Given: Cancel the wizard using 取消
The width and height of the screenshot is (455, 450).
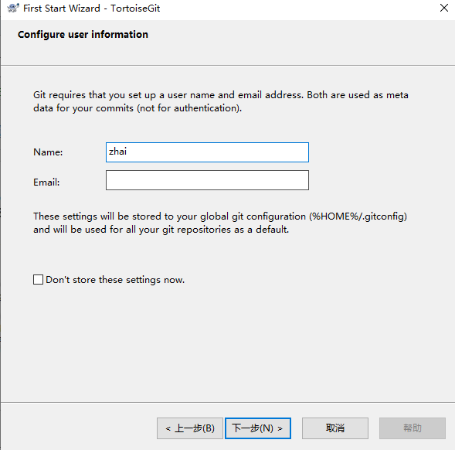Looking at the screenshot, I should pos(335,428).
